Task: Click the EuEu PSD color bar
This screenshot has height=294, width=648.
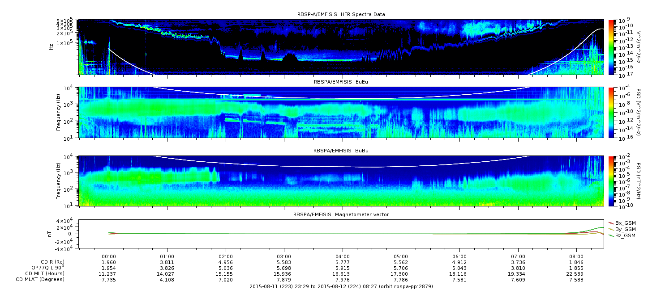Action: (611, 113)
